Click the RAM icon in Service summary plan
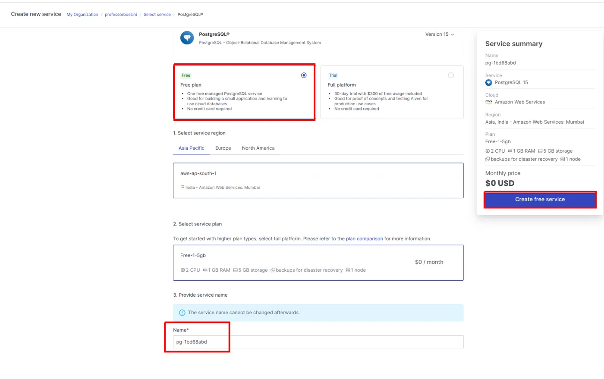This screenshot has width=604, height=379. [x=510, y=151]
